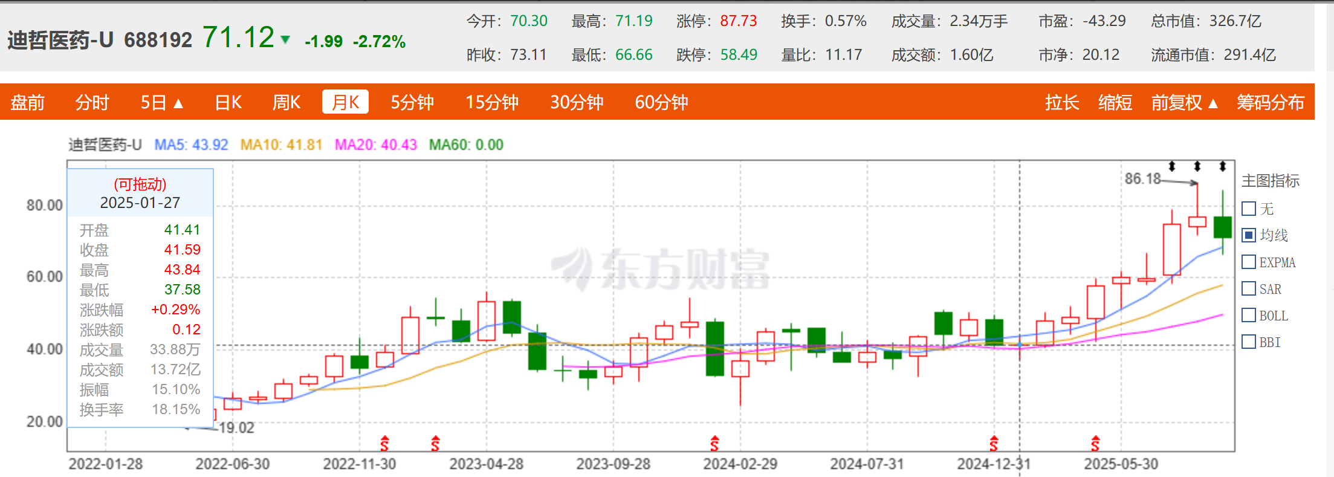This screenshot has height=477, width=1334.
Task: Click the MA20: 40.43 legend label
Action: tap(376, 145)
